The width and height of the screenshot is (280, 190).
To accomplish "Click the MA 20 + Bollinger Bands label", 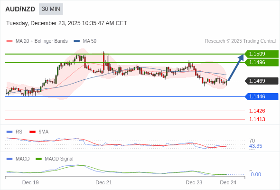I will 42,41.
